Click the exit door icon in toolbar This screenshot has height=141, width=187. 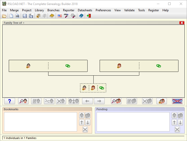89,16
